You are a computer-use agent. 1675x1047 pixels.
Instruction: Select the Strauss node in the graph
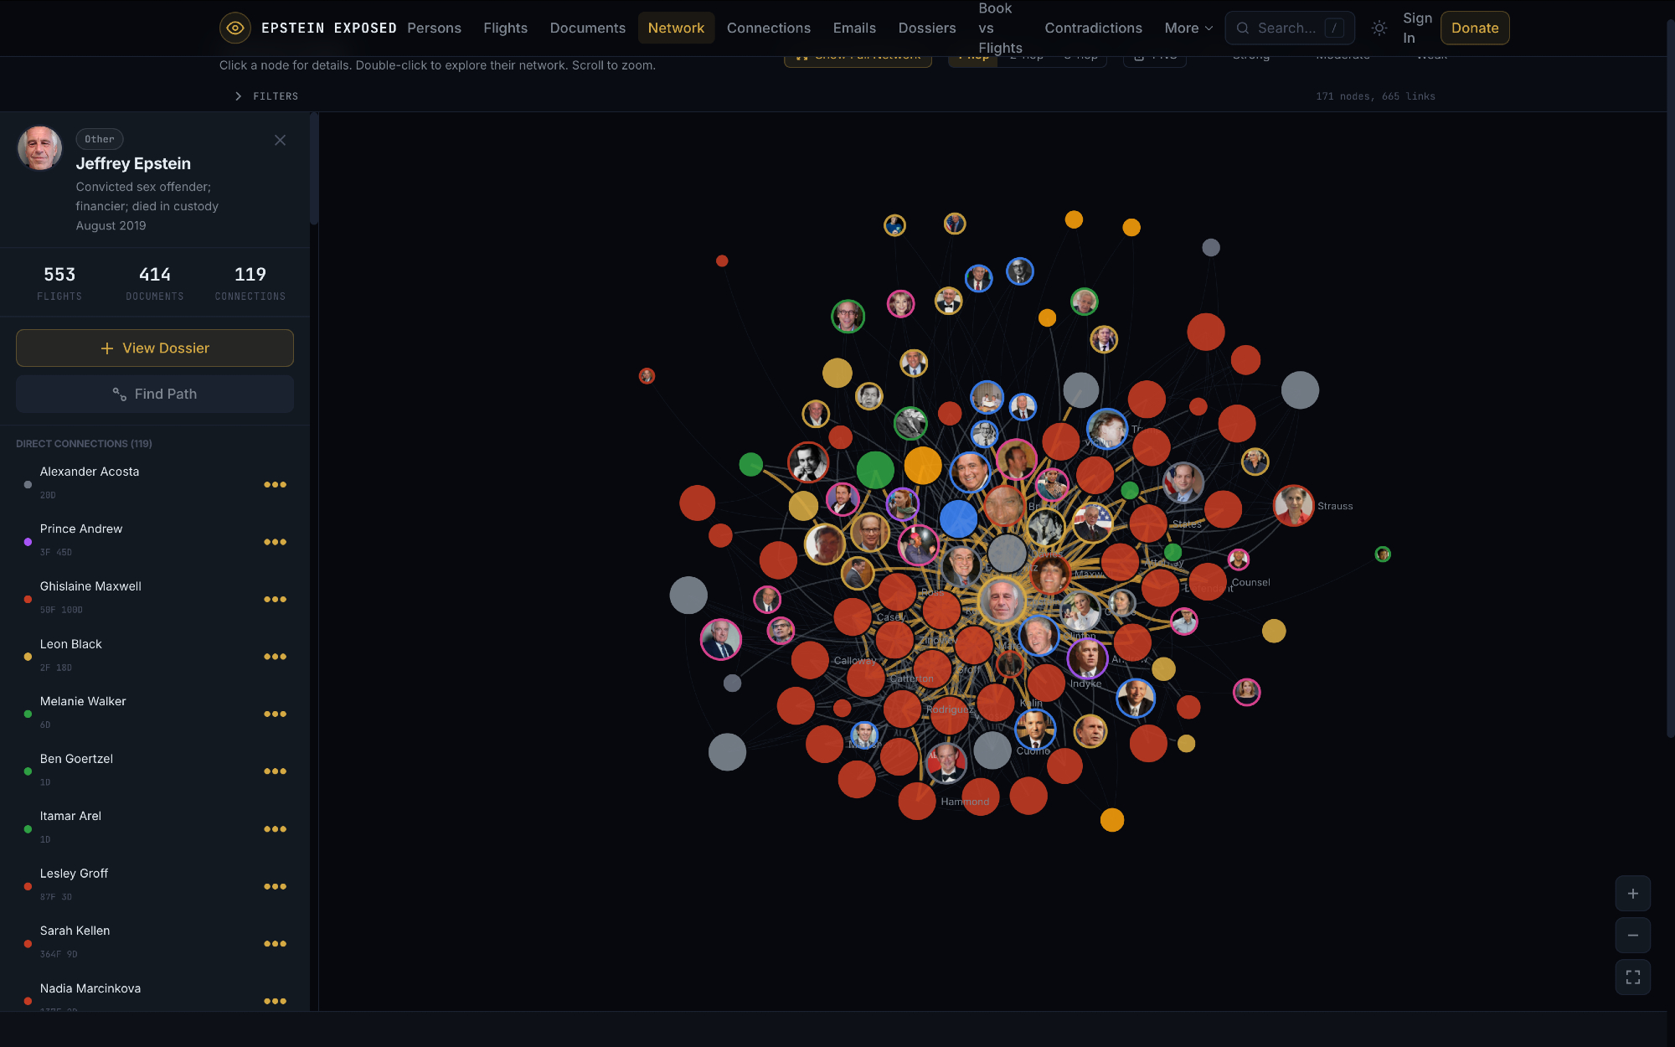1293,505
